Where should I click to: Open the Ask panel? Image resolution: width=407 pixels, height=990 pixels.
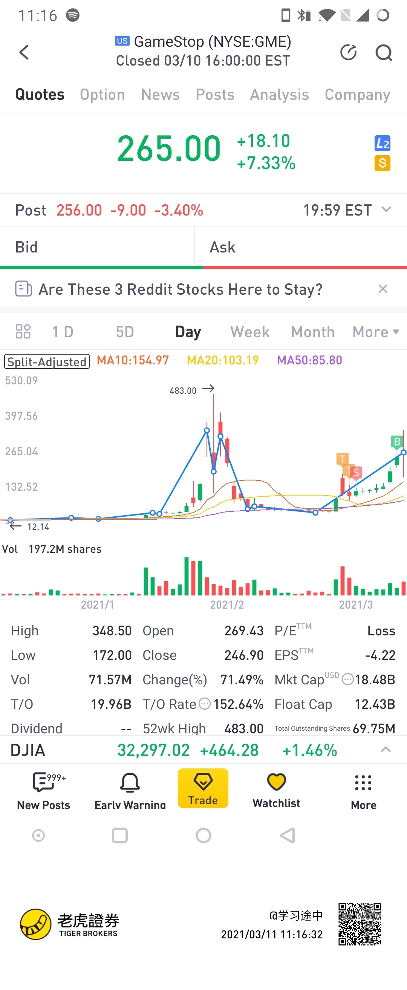(301, 247)
